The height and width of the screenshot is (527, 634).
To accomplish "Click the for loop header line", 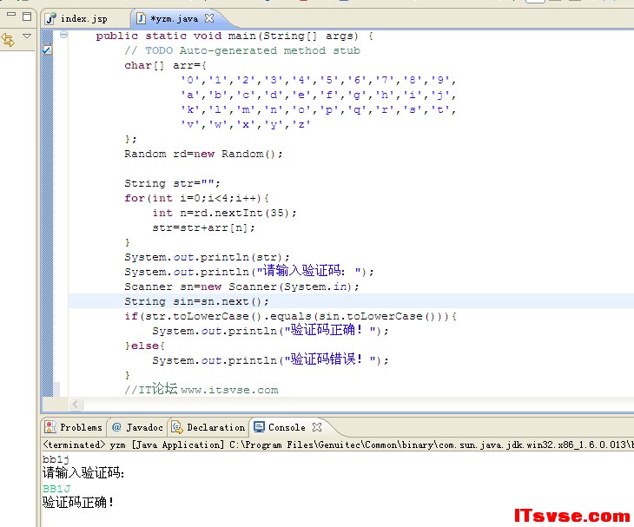I will pos(196,198).
